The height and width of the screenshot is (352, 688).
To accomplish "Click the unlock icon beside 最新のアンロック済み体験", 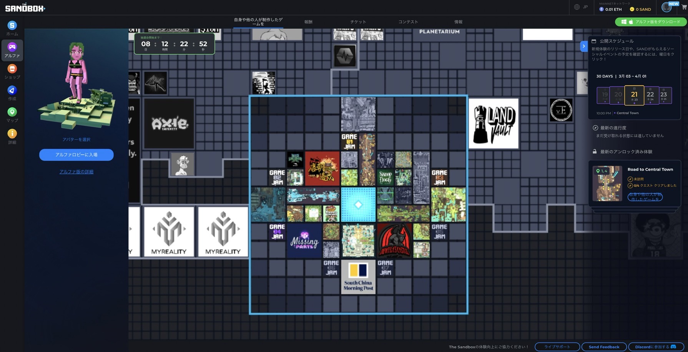I will click(x=595, y=151).
